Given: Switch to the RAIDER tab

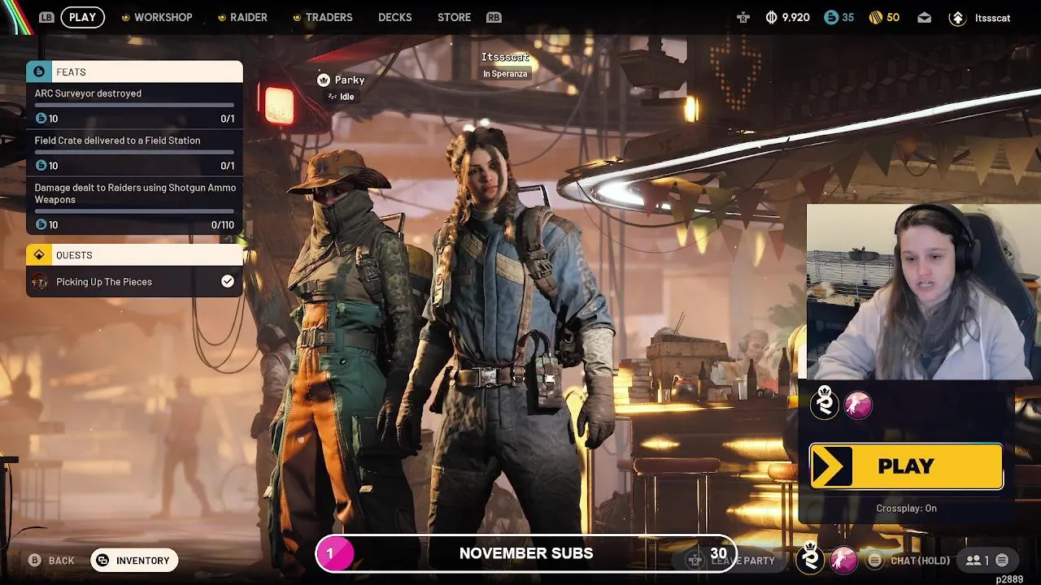Looking at the screenshot, I should pos(242,17).
